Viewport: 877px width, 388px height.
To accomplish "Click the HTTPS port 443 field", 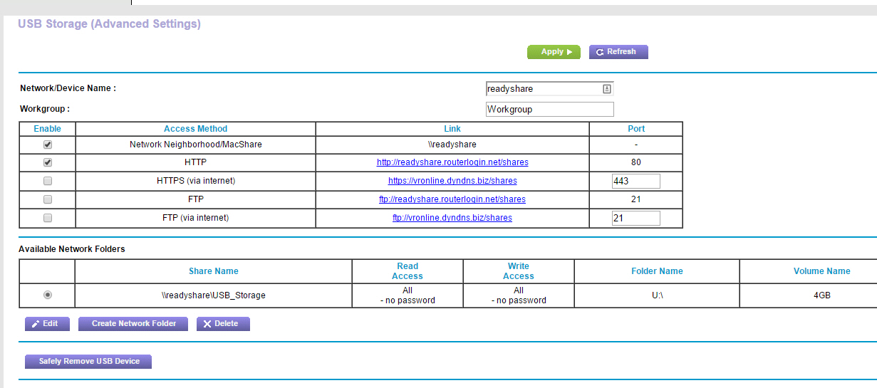I will point(635,181).
